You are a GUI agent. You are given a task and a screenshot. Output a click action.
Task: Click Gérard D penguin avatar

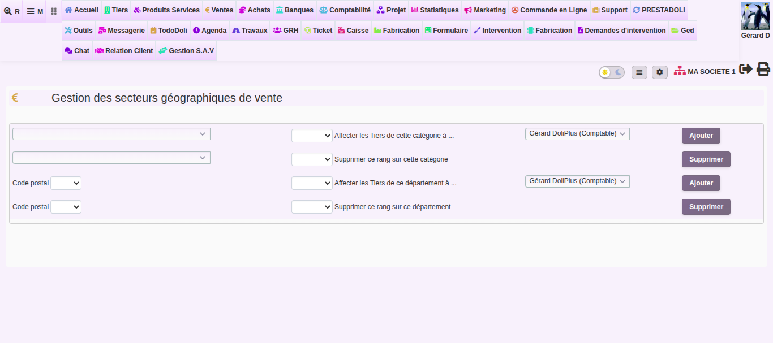pyautogui.click(x=755, y=16)
